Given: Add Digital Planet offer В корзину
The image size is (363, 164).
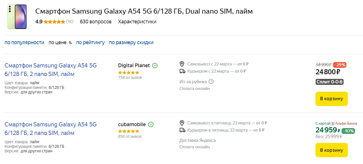Looking at the screenshot, I should pyautogui.click(x=331, y=99).
